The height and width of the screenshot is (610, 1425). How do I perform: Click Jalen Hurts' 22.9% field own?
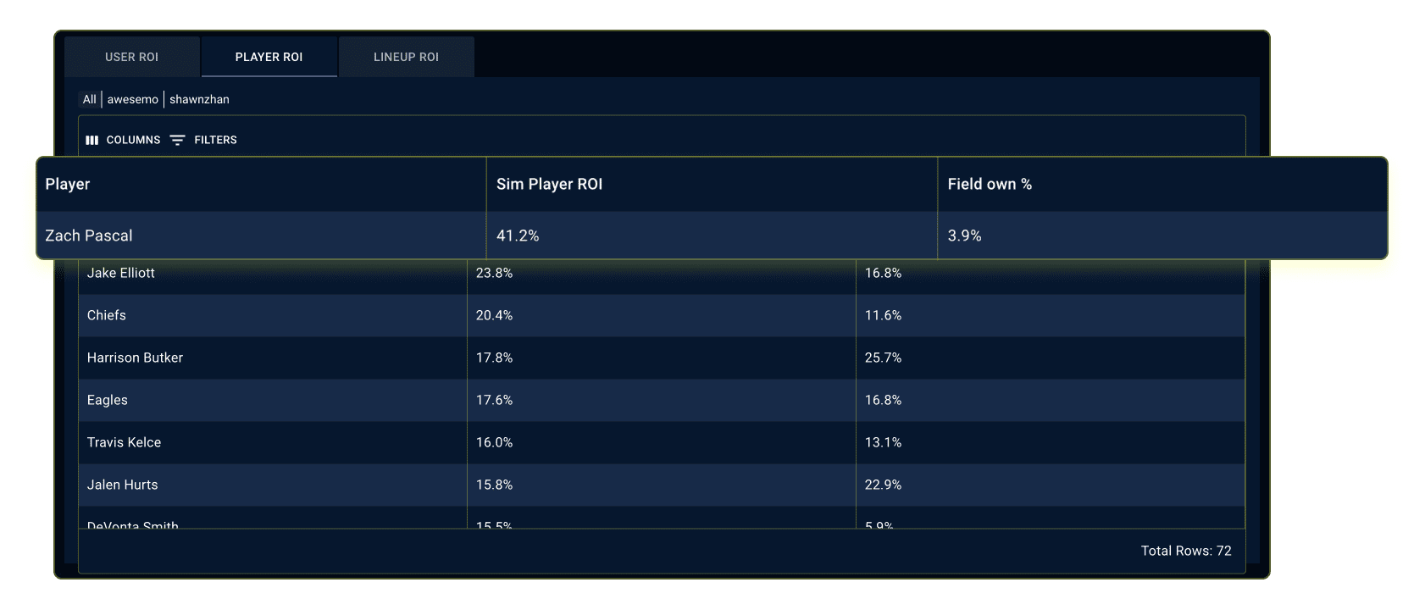coord(883,485)
